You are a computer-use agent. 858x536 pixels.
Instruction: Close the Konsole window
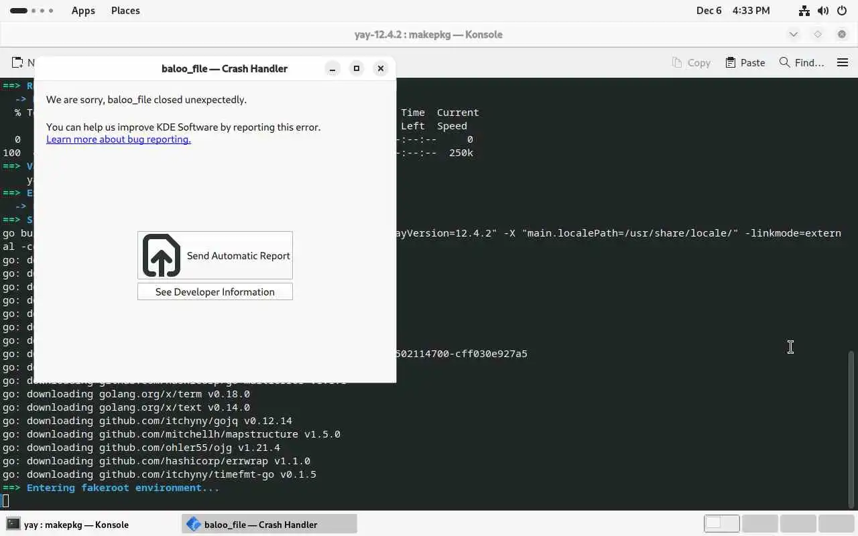pyautogui.click(x=842, y=34)
